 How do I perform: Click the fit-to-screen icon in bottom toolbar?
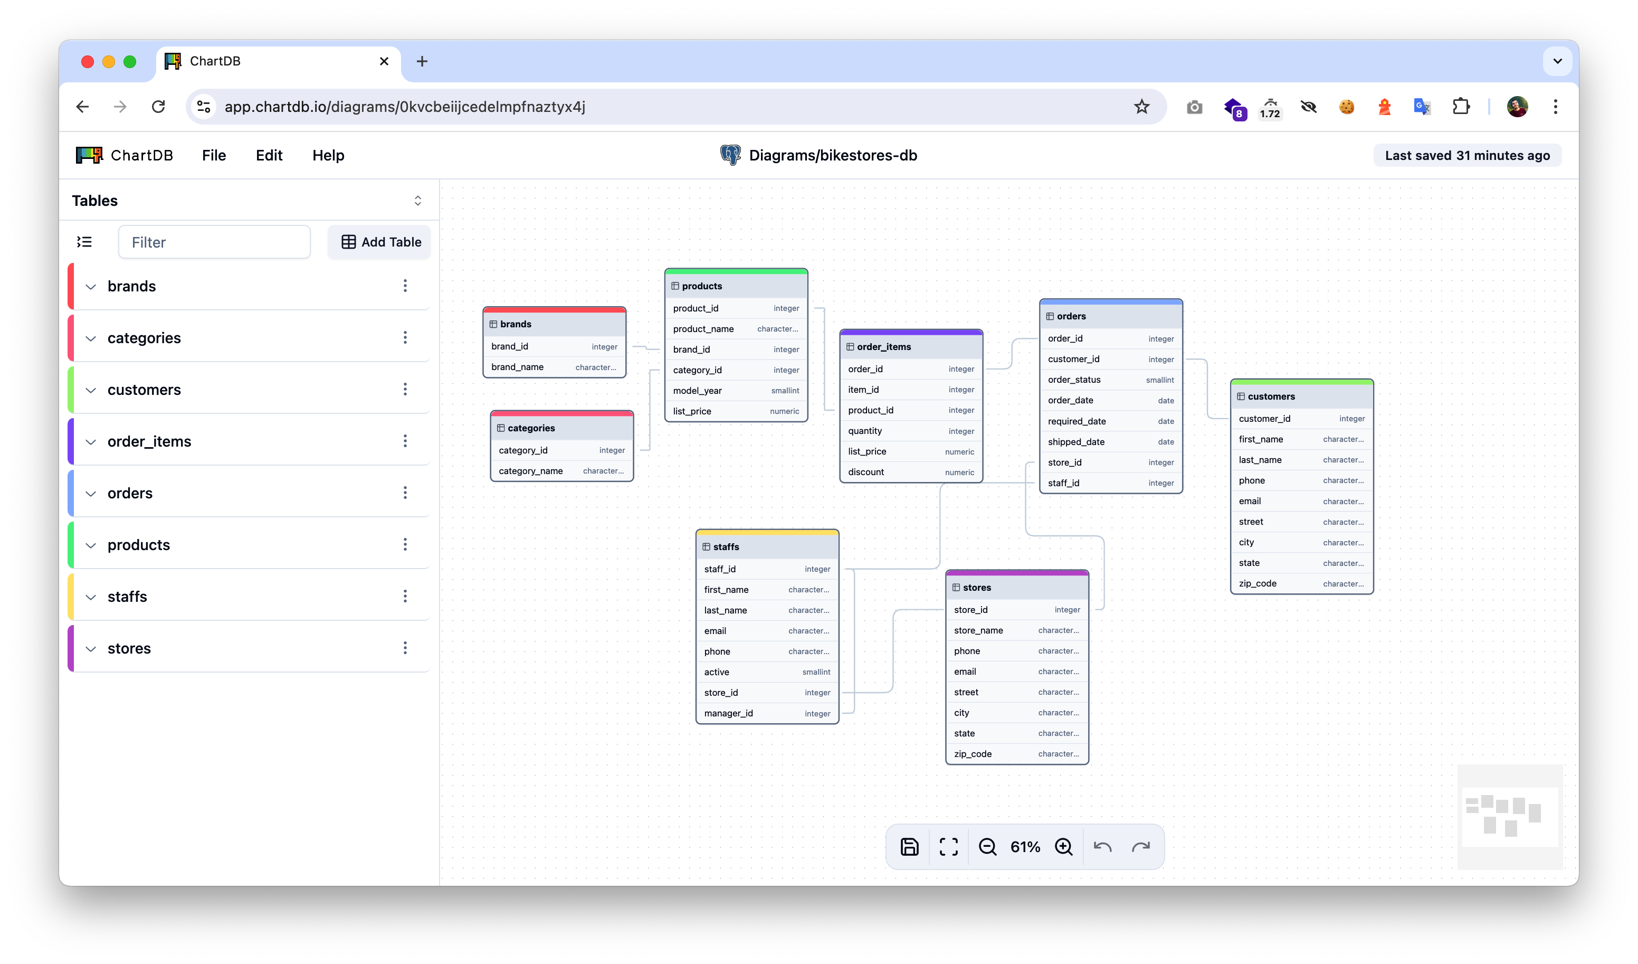(x=948, y=846)
